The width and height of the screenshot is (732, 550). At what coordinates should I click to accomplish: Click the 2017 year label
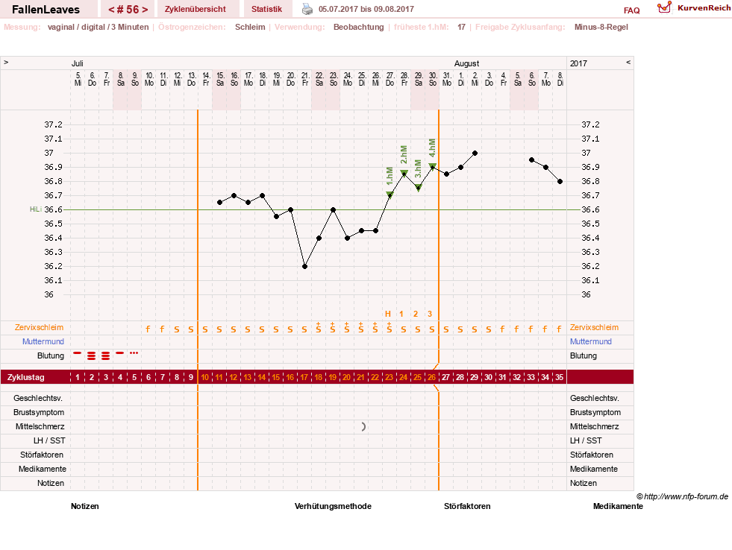(x=578, y=63)
